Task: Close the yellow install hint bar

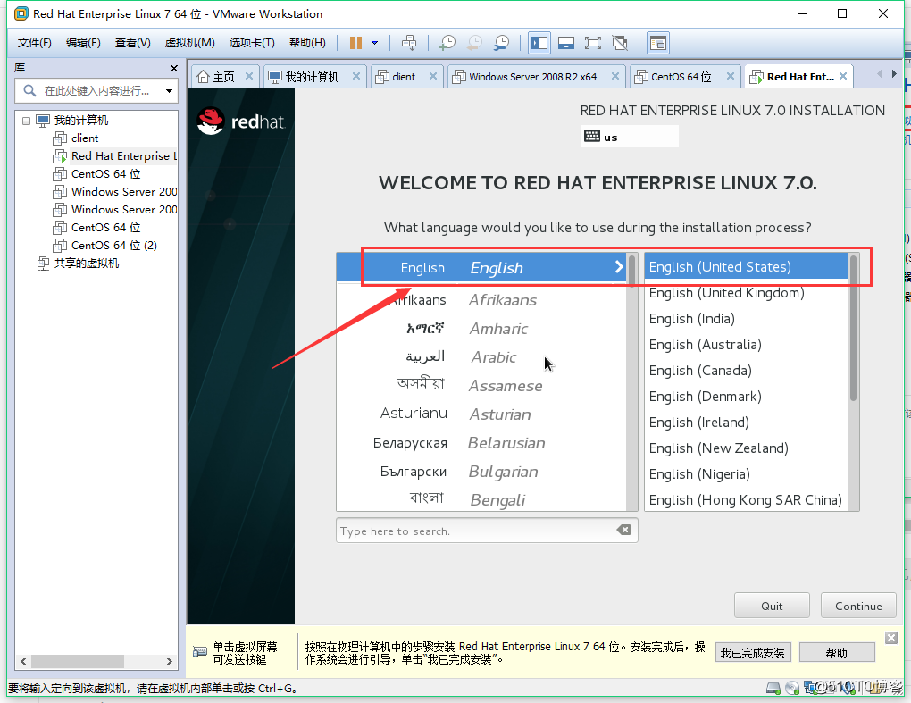Action: pos(891,638)
